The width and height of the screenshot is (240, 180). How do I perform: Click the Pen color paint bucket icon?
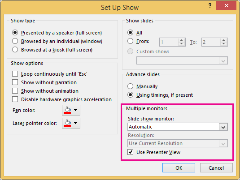tap(67, 110)
